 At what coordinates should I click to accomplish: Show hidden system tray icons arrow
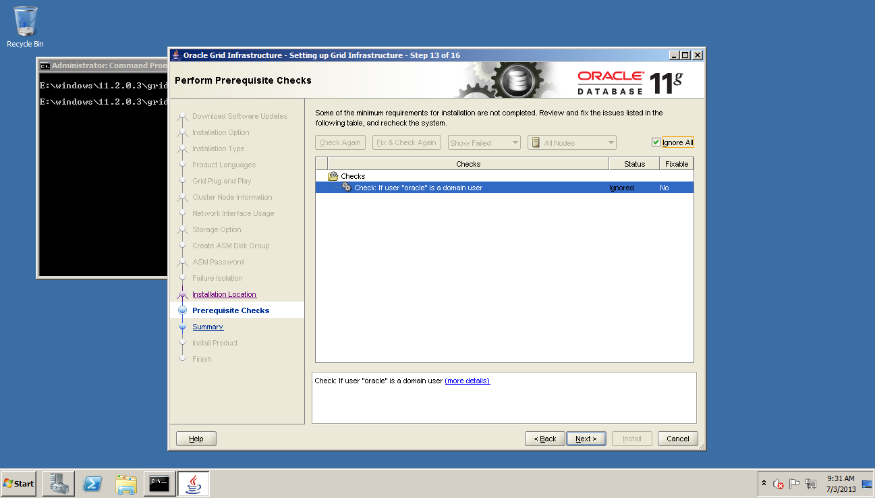point(764,483)
